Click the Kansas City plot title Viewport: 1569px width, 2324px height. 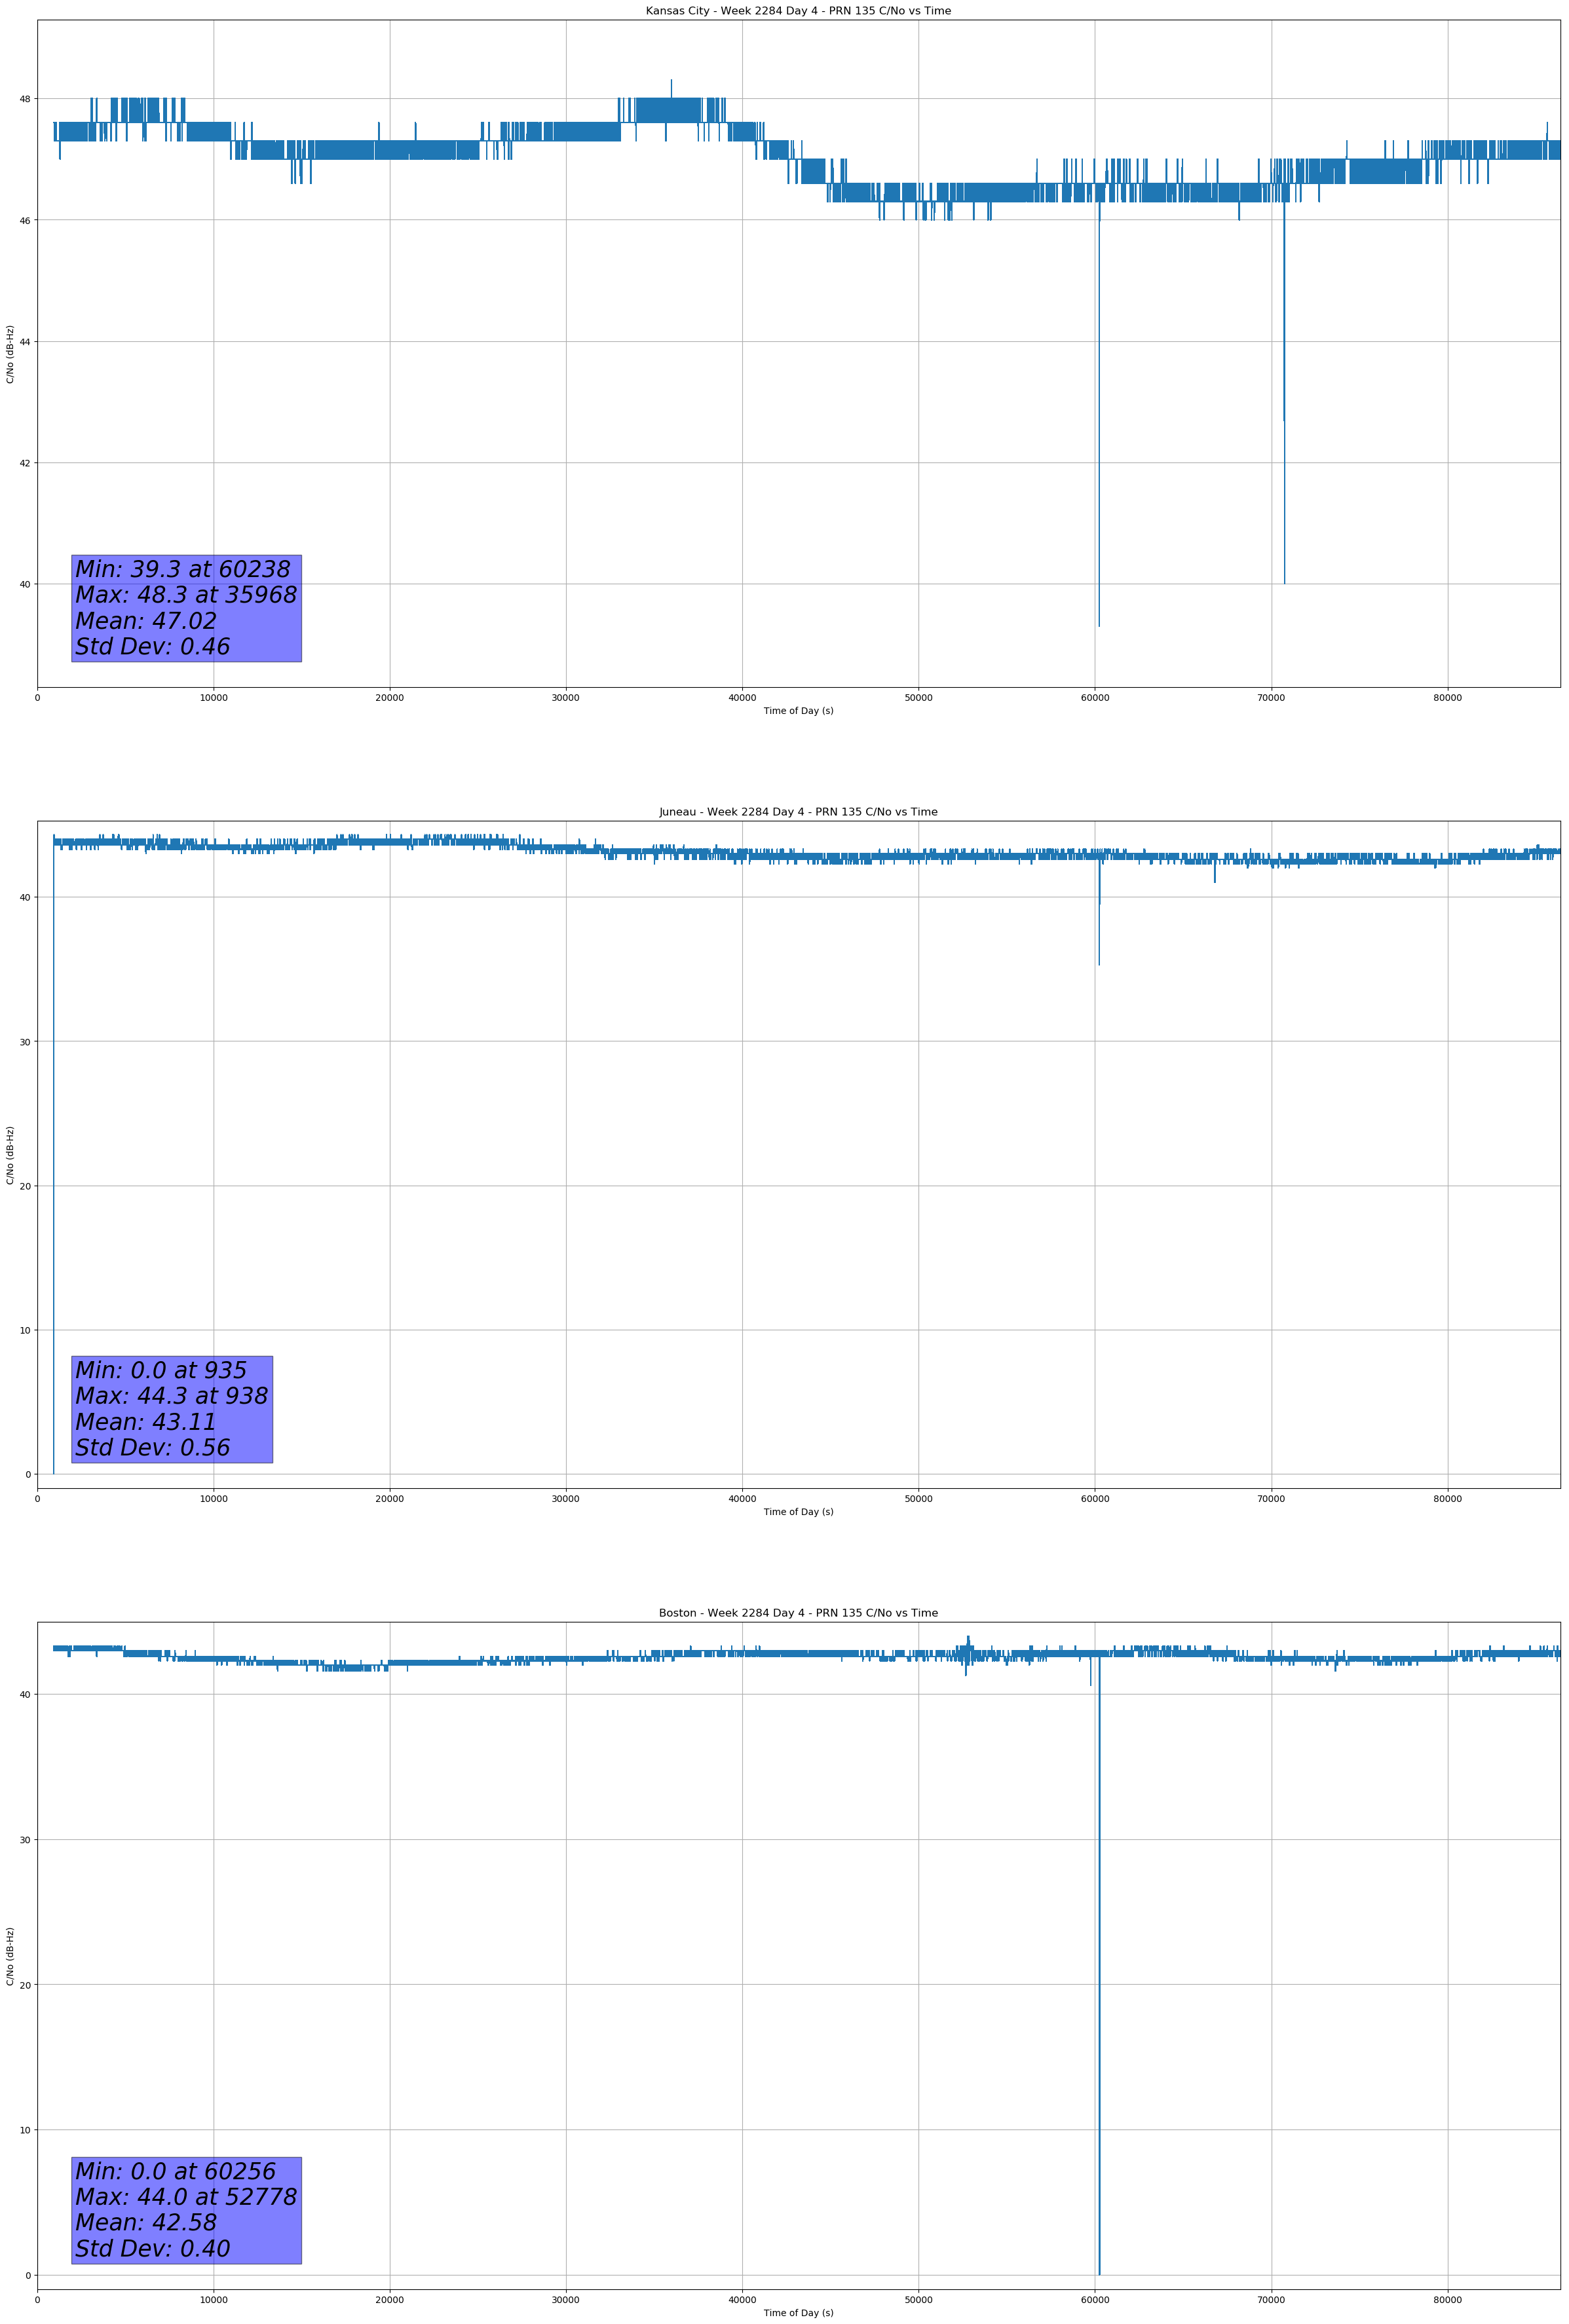798,11
